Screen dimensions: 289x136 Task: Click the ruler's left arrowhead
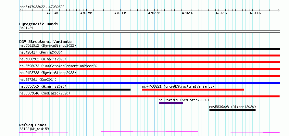tap(20, 10)
